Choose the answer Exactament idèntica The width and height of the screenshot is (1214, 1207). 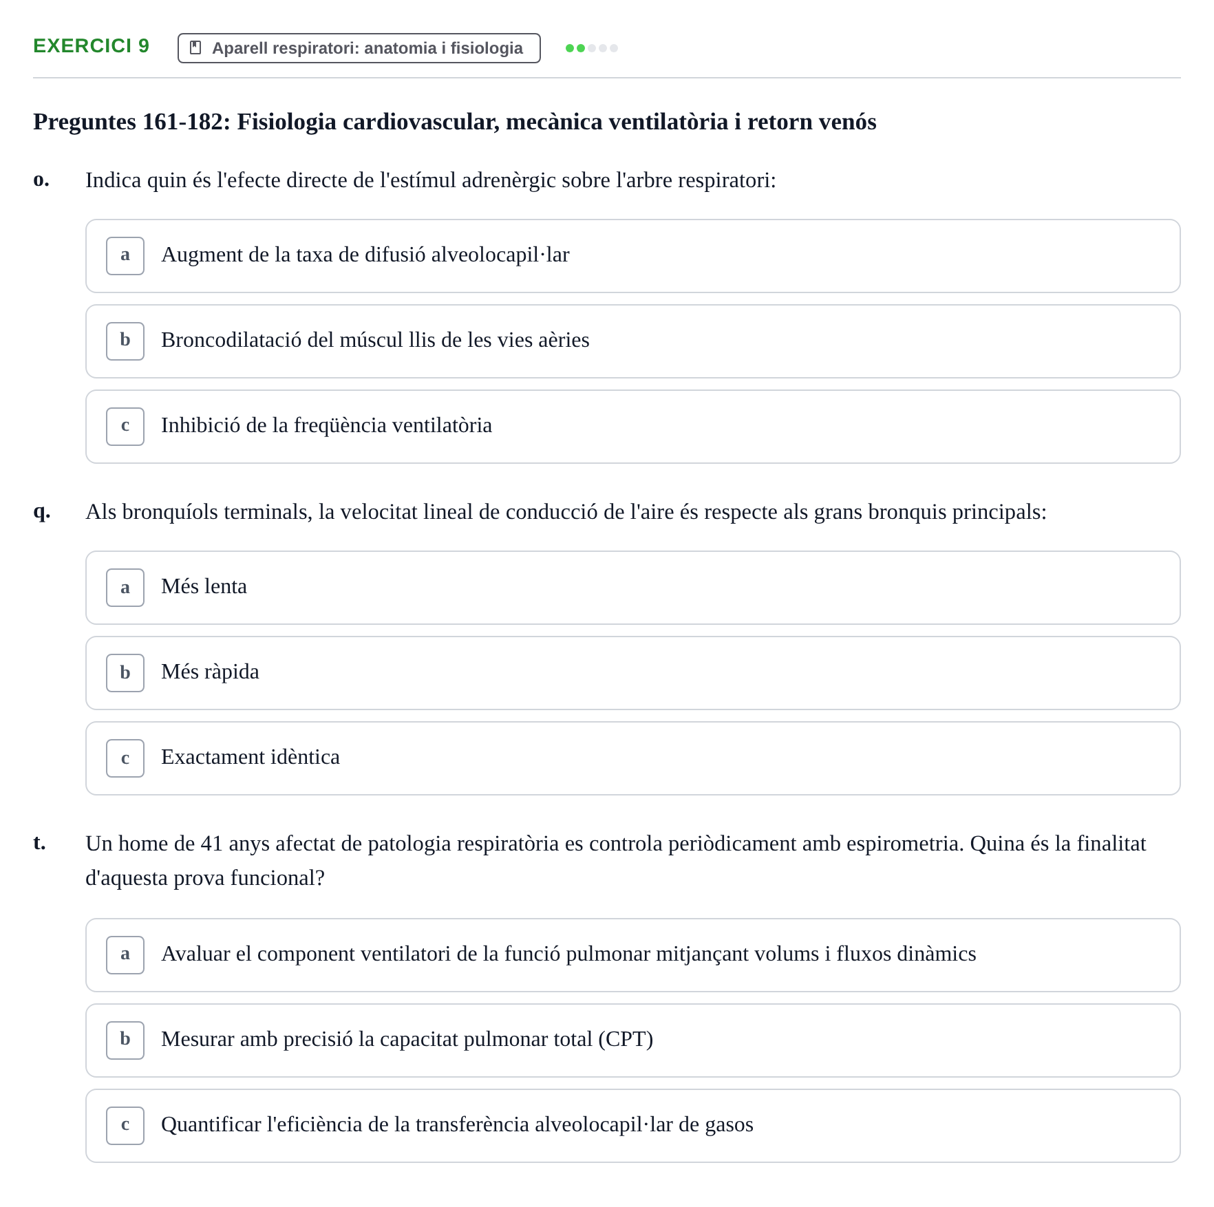[632, 758]
